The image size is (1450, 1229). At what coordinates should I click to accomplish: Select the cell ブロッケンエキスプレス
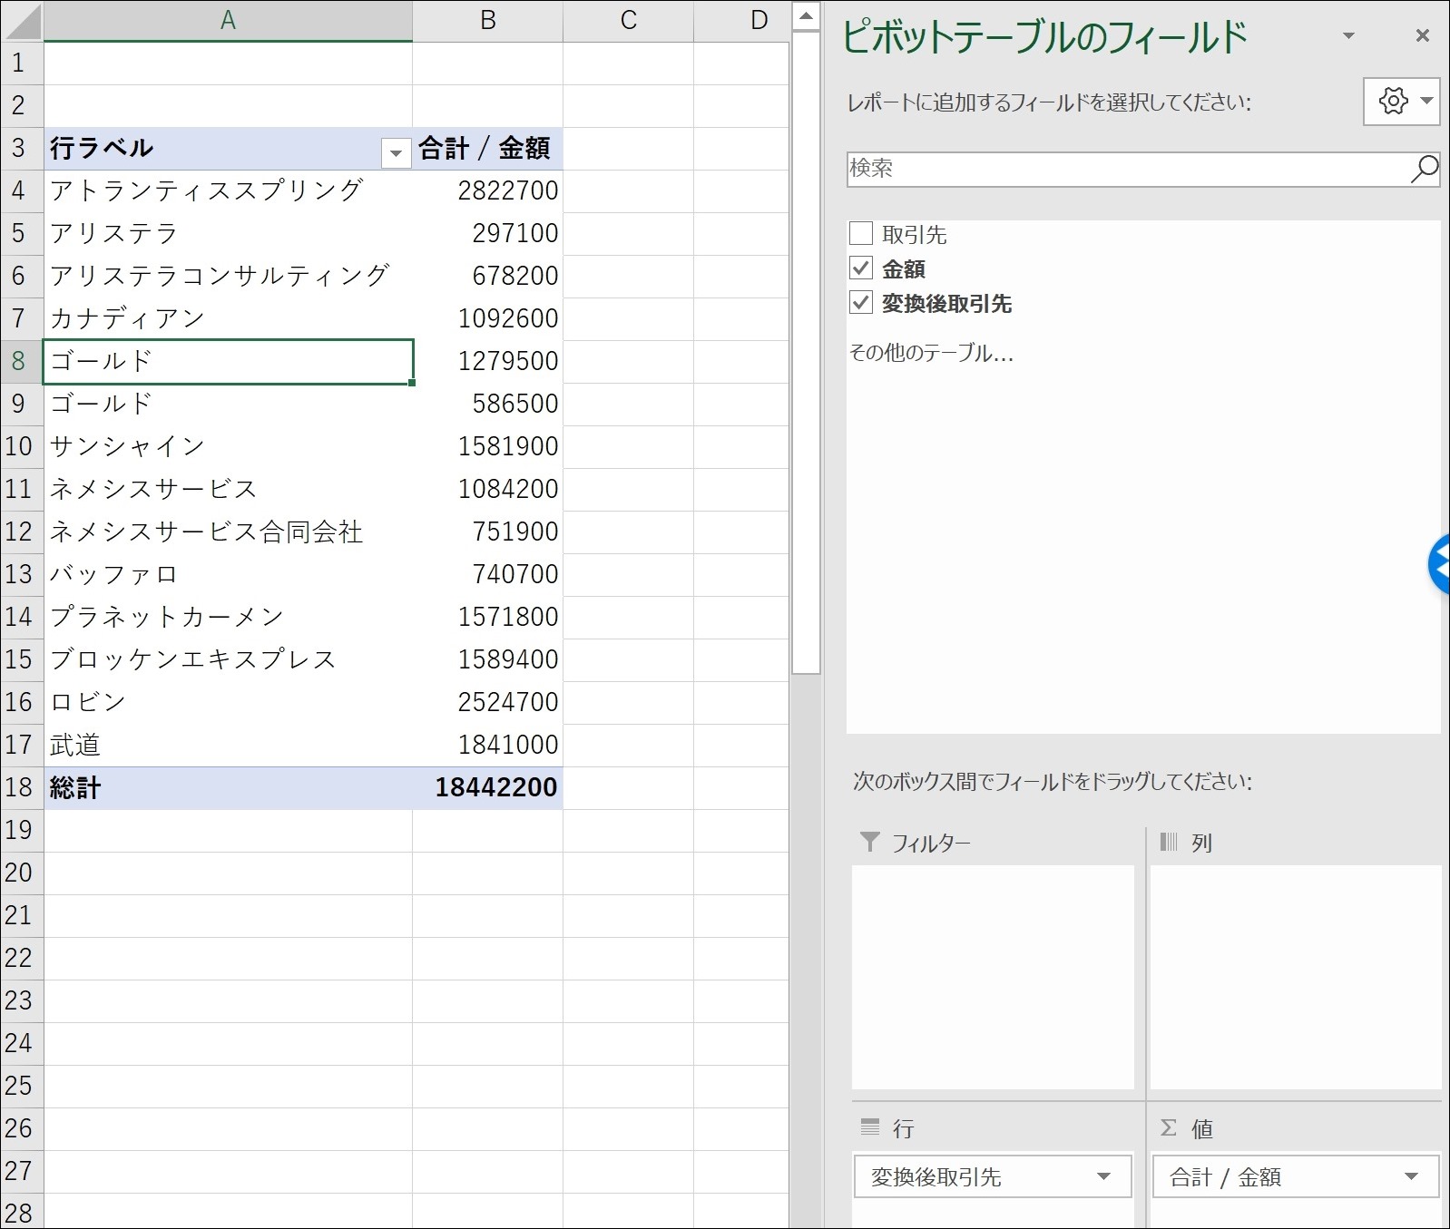pyautogui.click(x=228, y=659)
